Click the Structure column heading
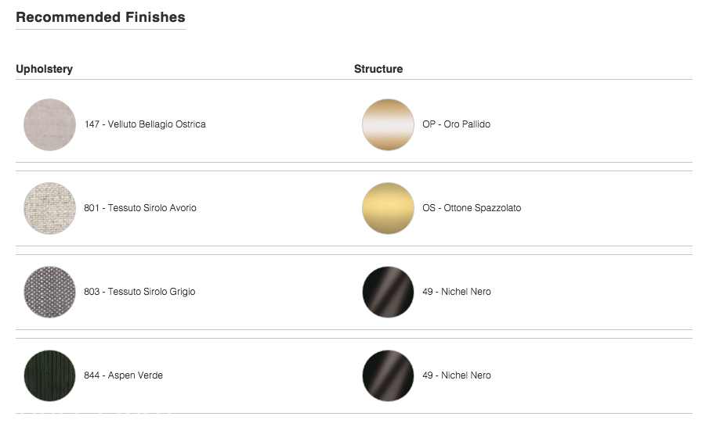 click(378, 69)
